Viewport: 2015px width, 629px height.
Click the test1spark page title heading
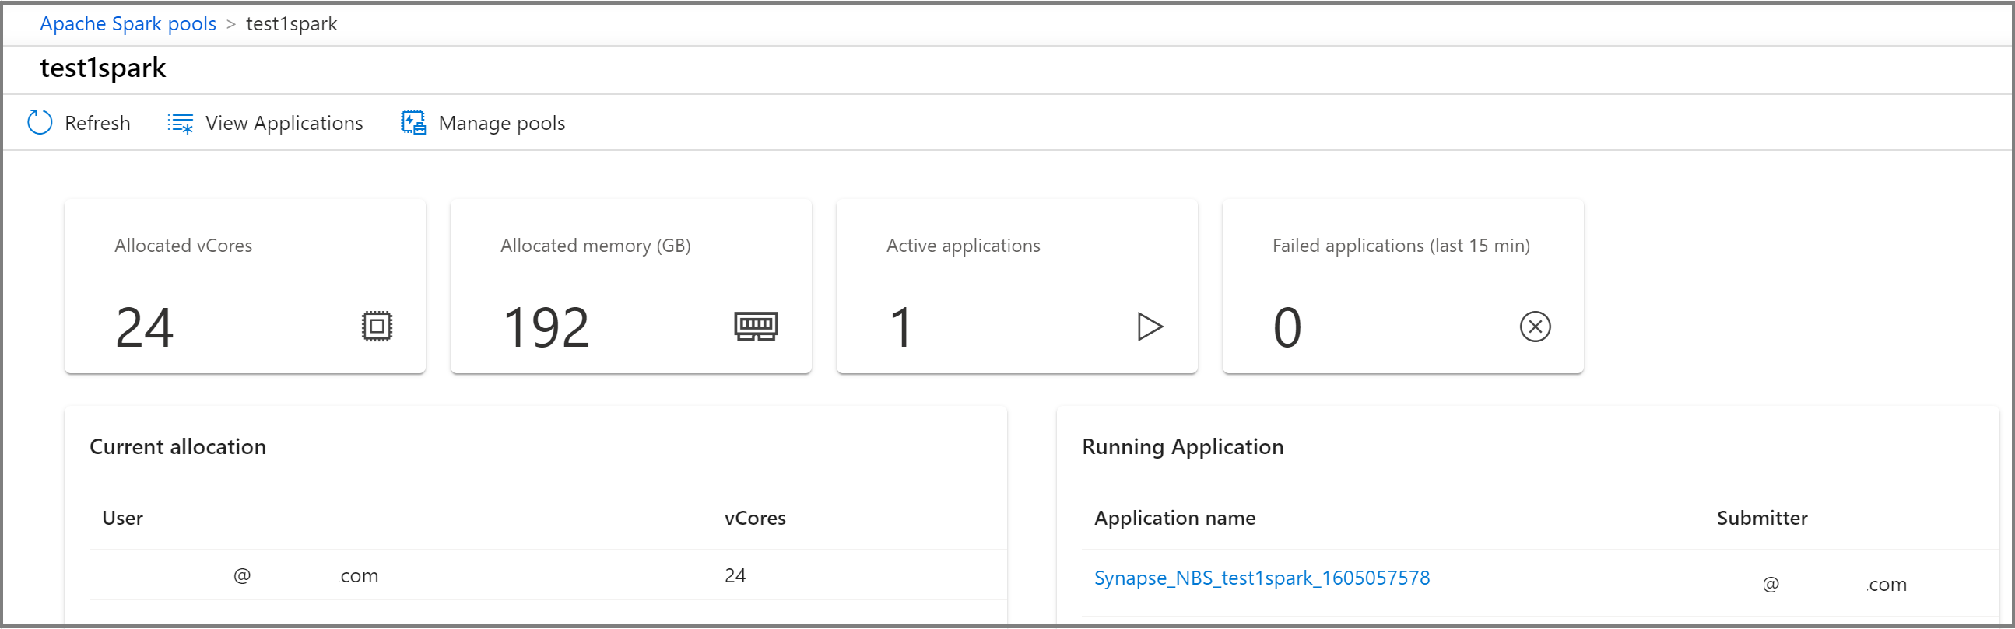click(x=103, y=68)
